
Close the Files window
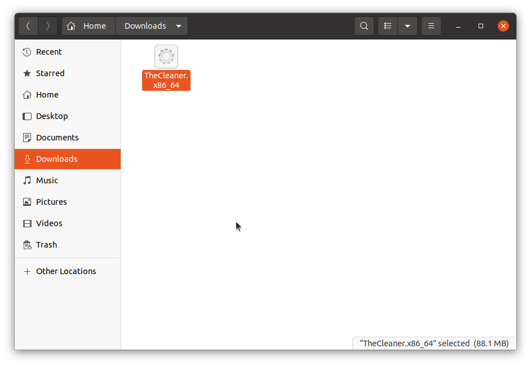(503, 26)
